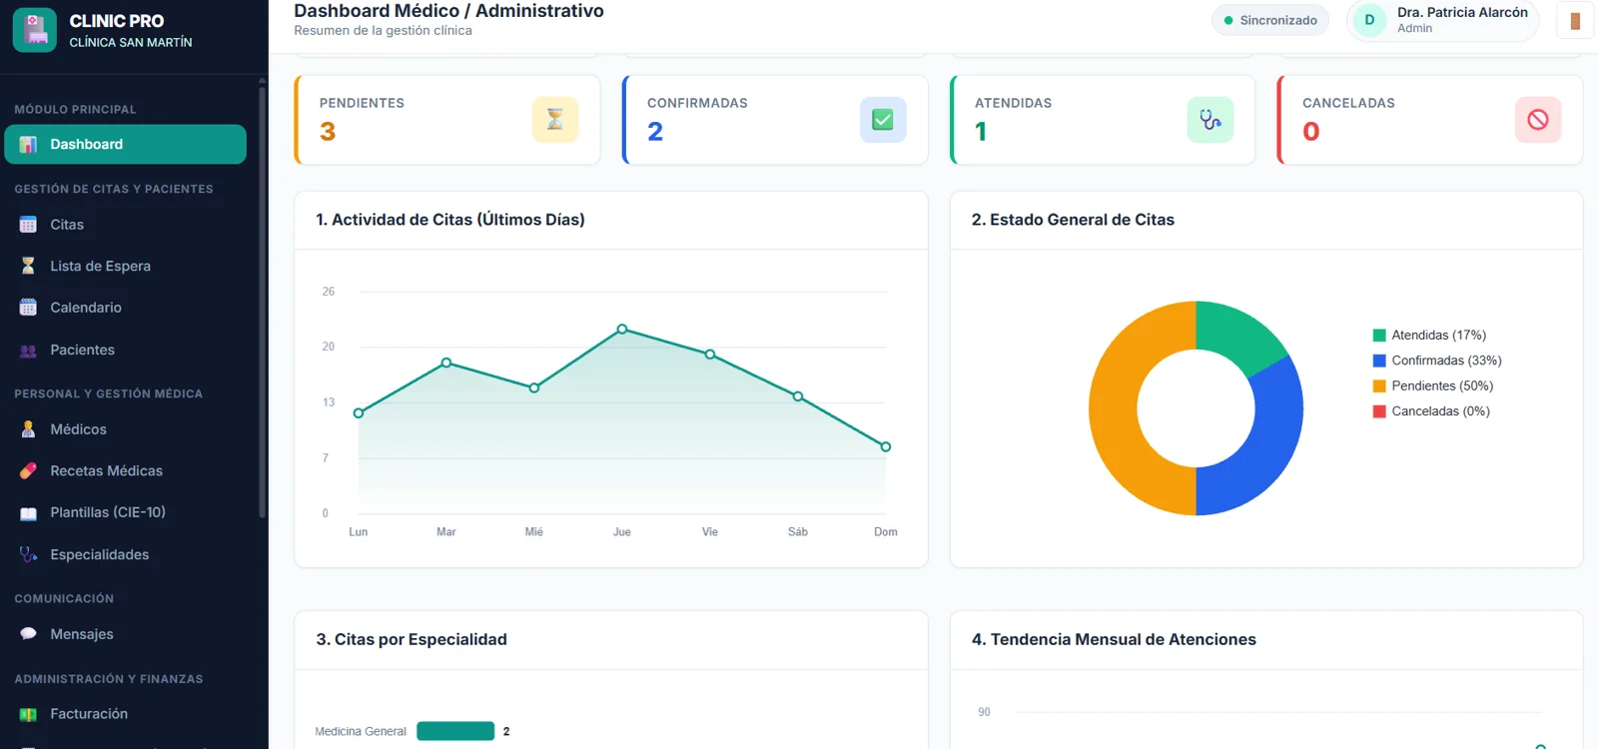Click the Calendario sidebar icon
This screenshot has height=749, width=1598.
(28, 308)
